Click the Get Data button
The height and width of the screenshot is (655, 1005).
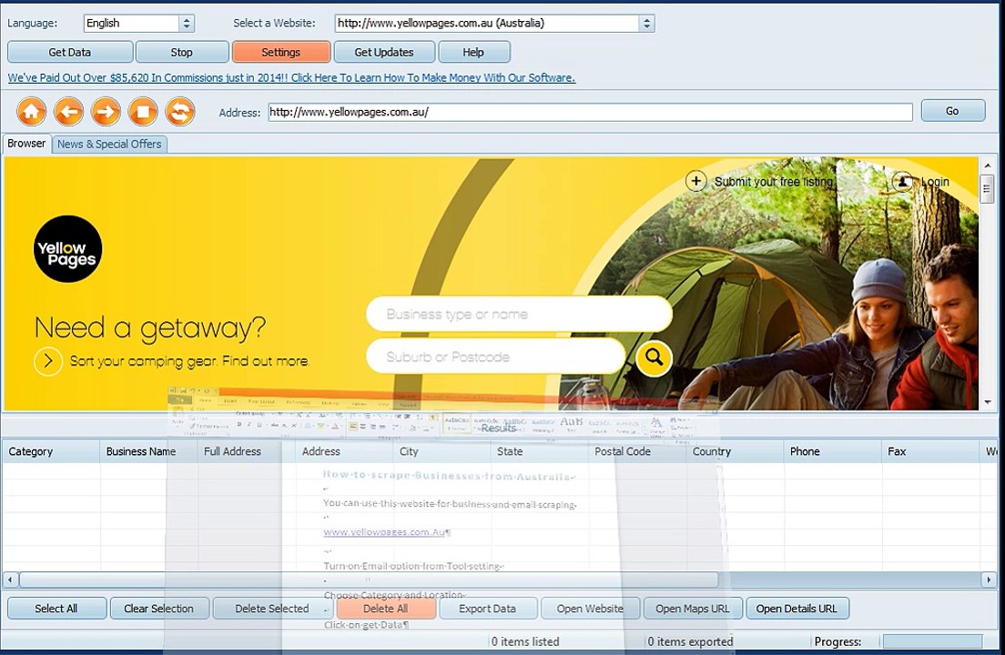tap(70, 52)
